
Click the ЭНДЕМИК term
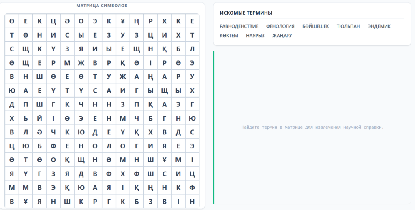379,26
